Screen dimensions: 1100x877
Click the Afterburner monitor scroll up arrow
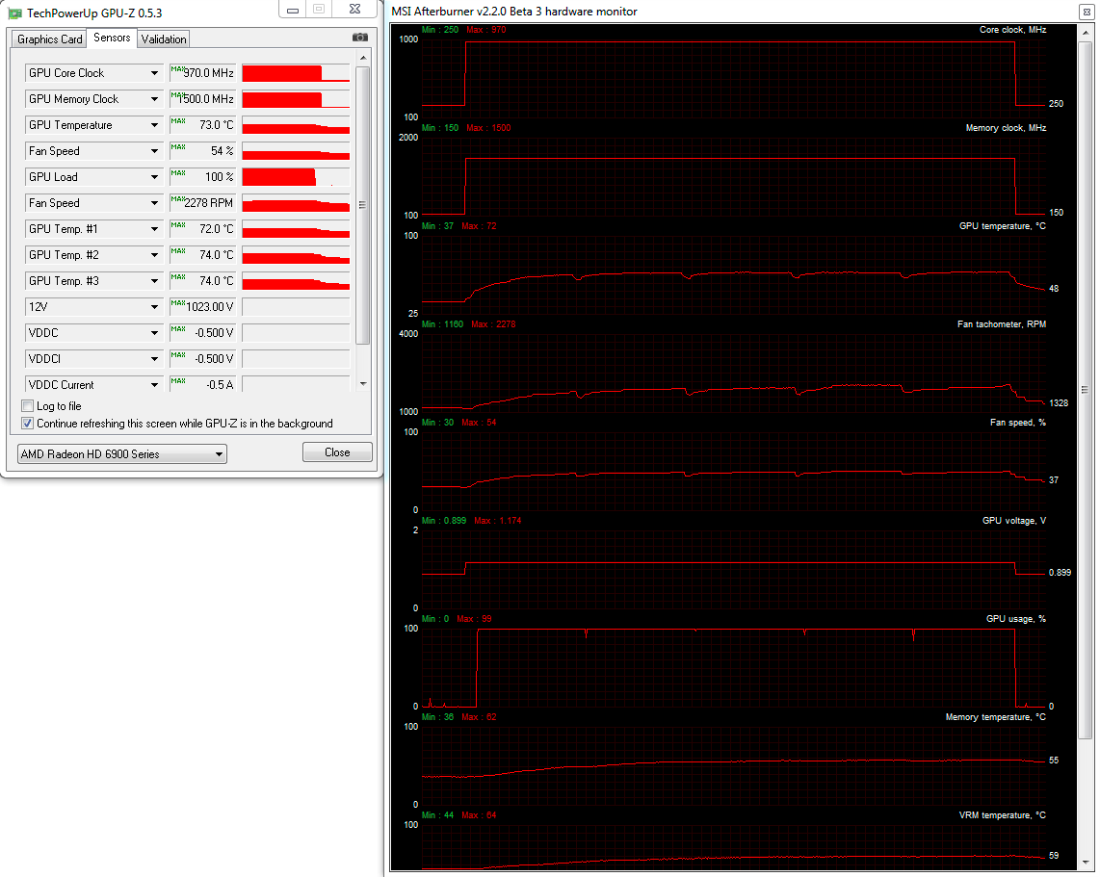point(1086,32)
